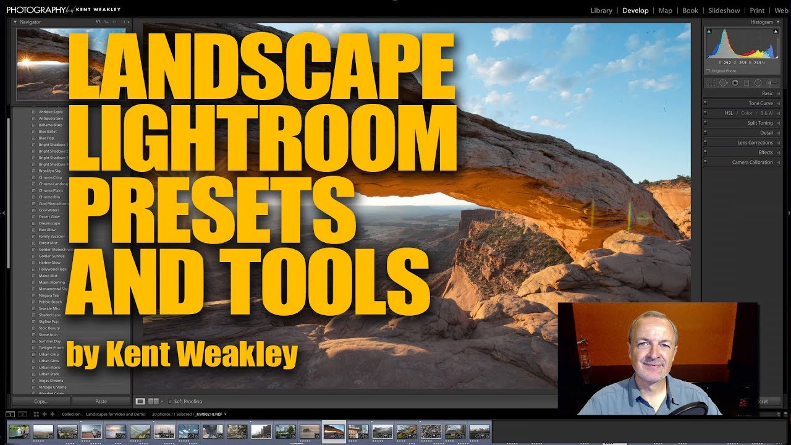
Task: Toggle the Effects panel switch
Action: (x=706, y=152)
